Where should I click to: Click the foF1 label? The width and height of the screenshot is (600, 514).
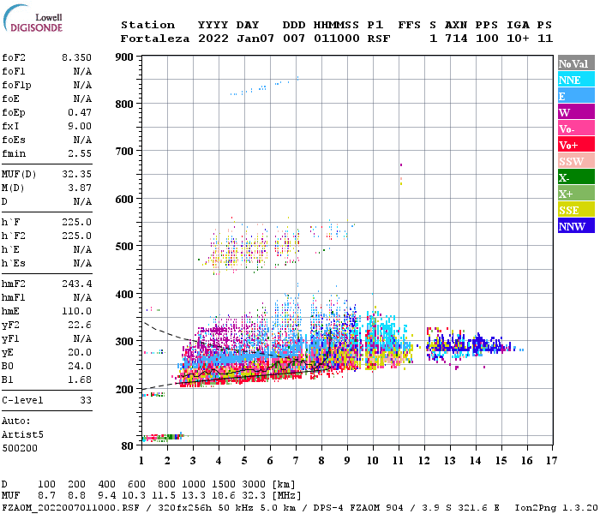14,71
